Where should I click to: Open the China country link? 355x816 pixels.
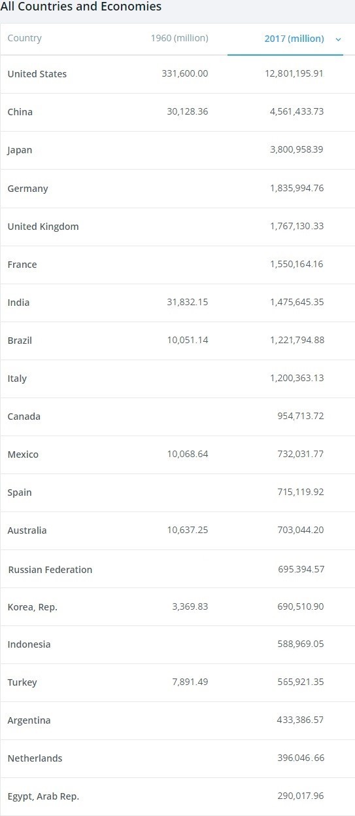coord(20,112)
